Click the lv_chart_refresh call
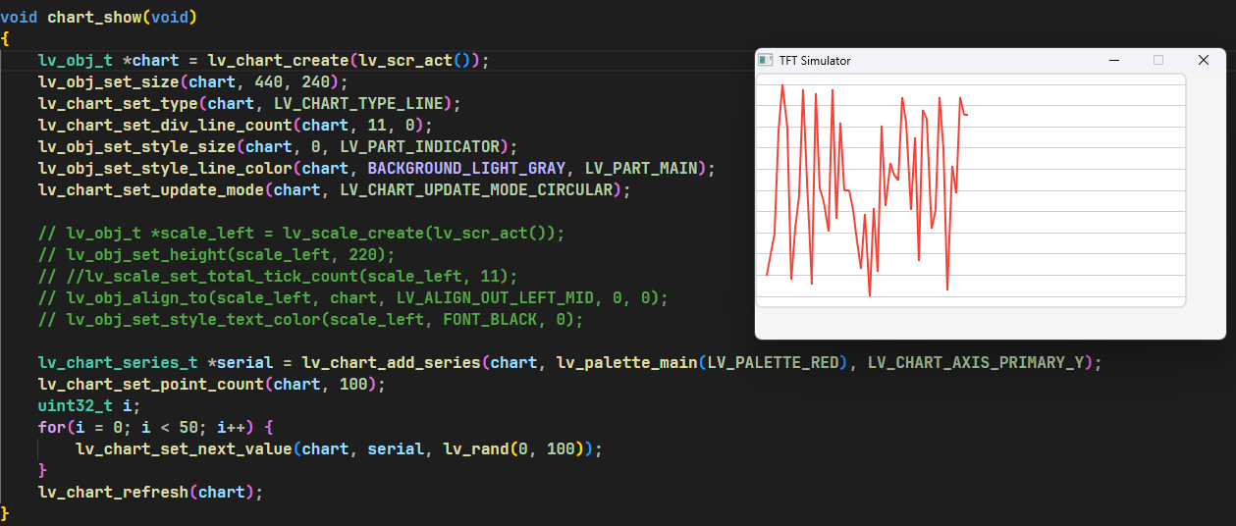 [113, 493]
